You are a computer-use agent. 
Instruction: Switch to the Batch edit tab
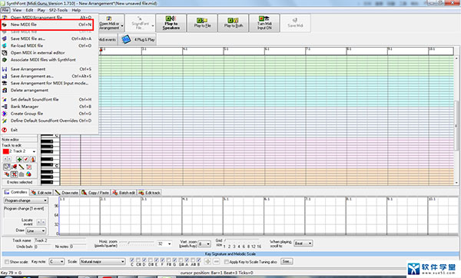coord(124,193)
